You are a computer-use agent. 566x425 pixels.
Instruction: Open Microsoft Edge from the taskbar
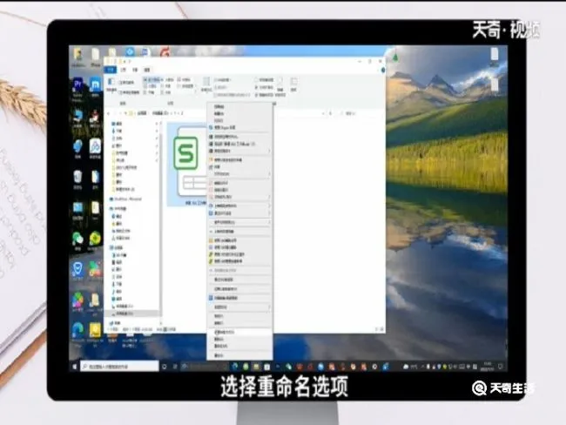pos(235,367)
